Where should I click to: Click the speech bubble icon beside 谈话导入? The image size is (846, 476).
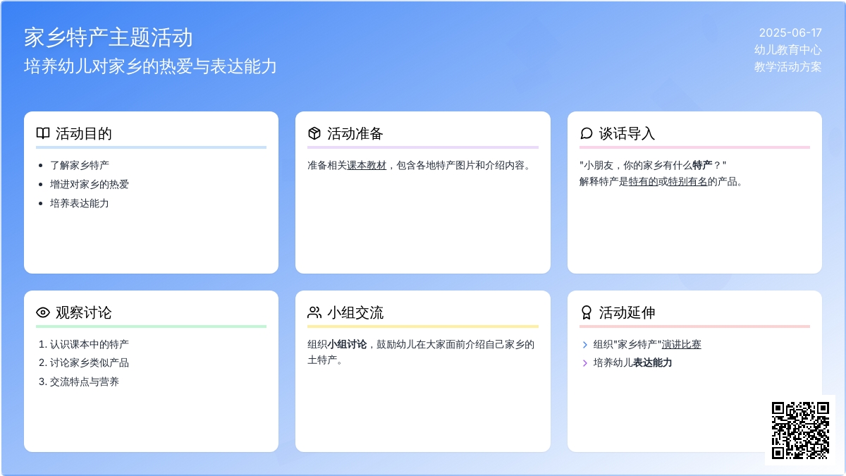[x=587, y=133]
